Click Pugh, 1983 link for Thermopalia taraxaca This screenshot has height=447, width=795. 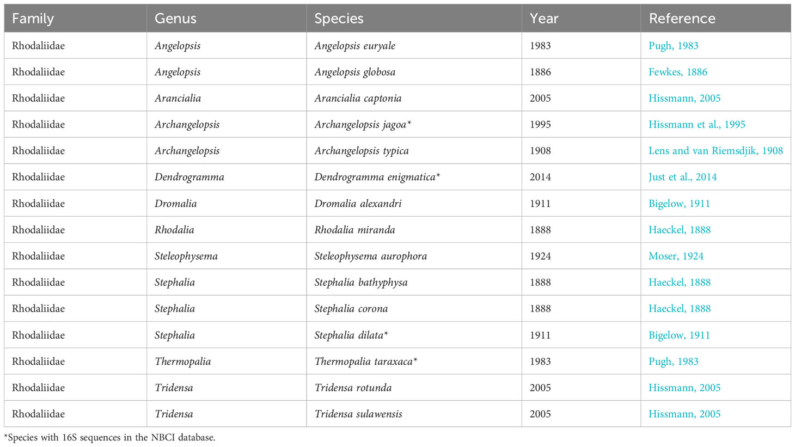pyautogui.click(x=673, y=362)
